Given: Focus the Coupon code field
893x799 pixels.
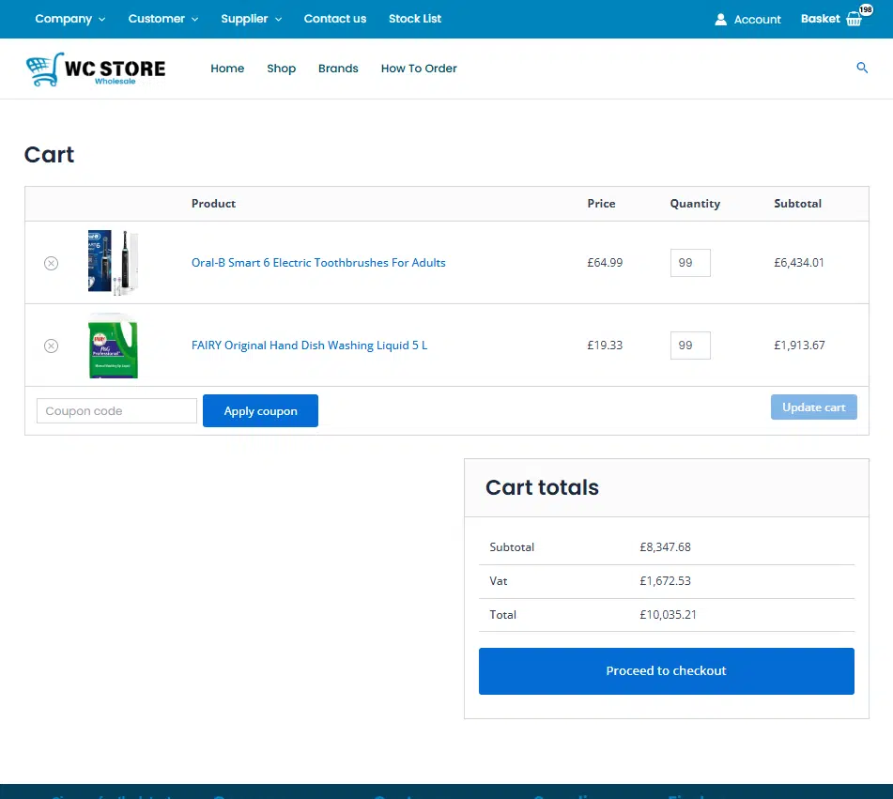Looking at the screenshot, I should click(x=116, y=411).
